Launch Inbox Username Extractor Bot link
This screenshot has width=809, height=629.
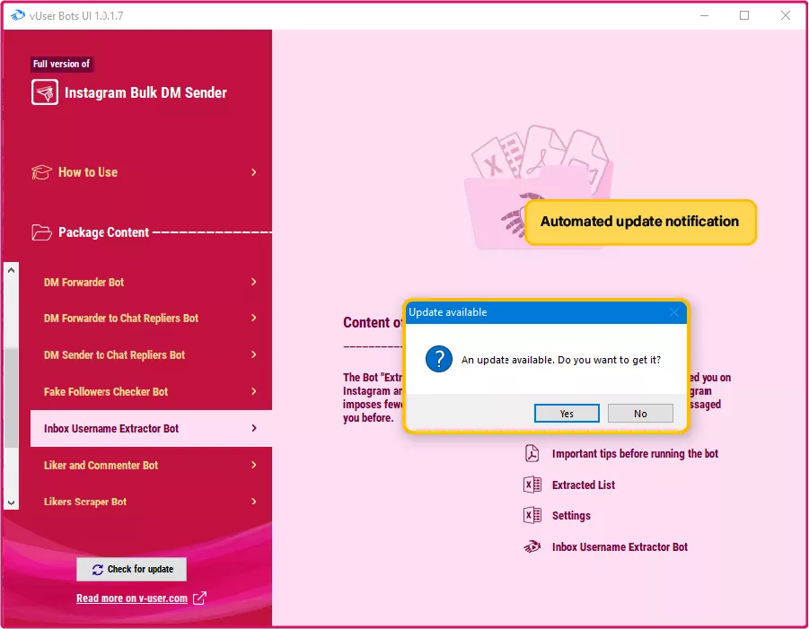[x=620, y=546]
